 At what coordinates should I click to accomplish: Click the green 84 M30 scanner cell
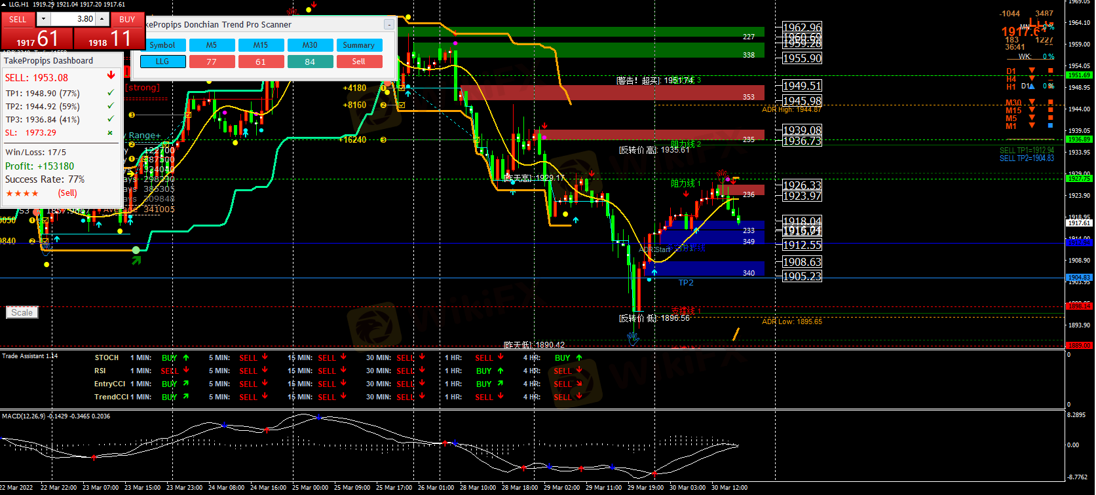pyautogui.click(x=310, y=62)
